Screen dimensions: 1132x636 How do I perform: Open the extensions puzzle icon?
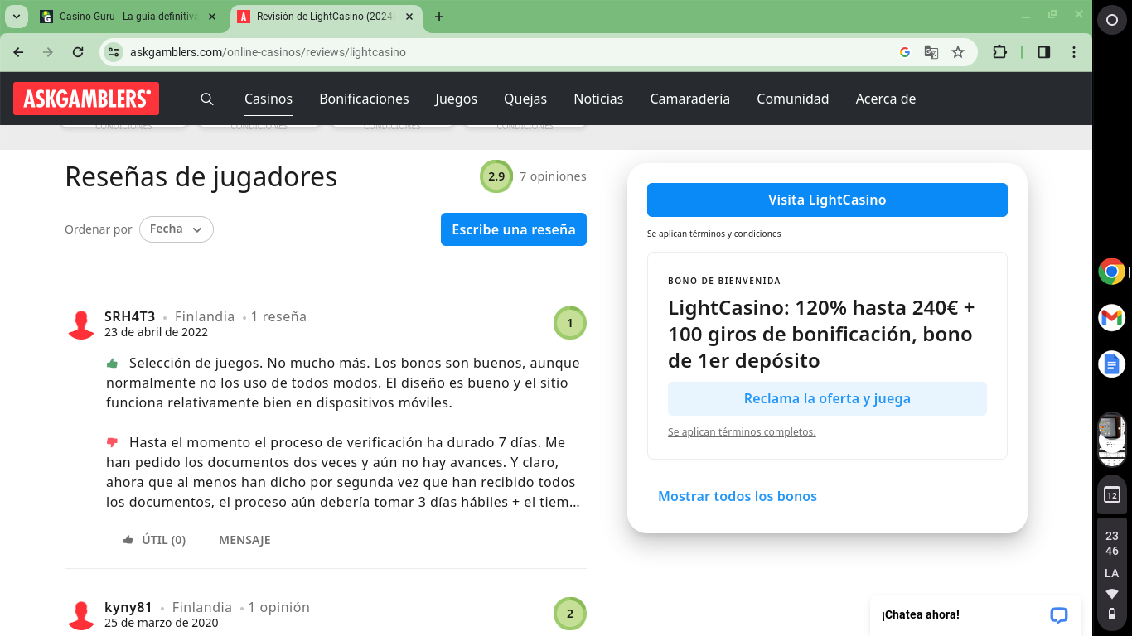999,52
